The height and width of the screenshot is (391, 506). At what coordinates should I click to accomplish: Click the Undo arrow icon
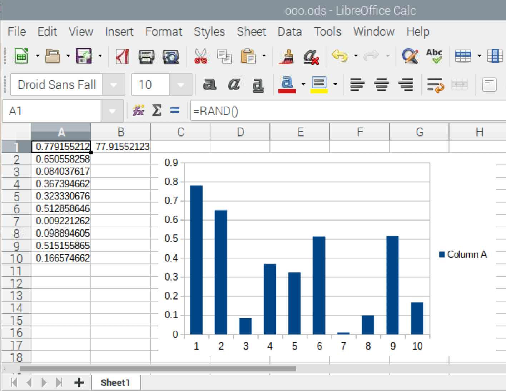click(339, 56)
